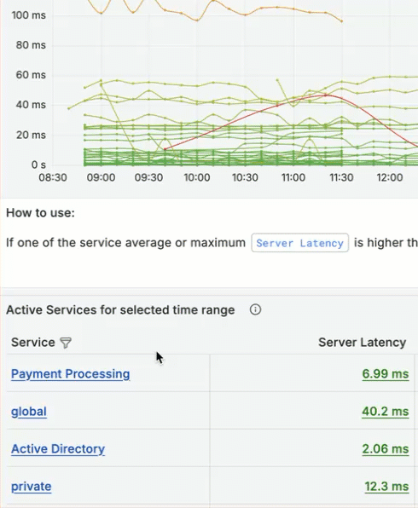418x508 pixels.
Task: Sort by the Service column header
Action: click(33, 343)
